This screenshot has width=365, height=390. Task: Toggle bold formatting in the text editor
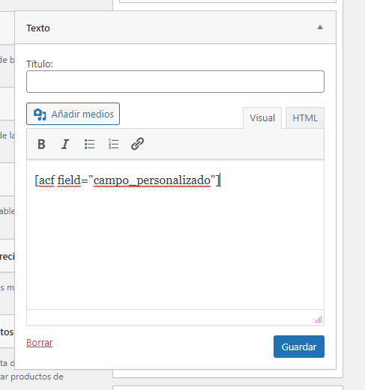point(41,144)
